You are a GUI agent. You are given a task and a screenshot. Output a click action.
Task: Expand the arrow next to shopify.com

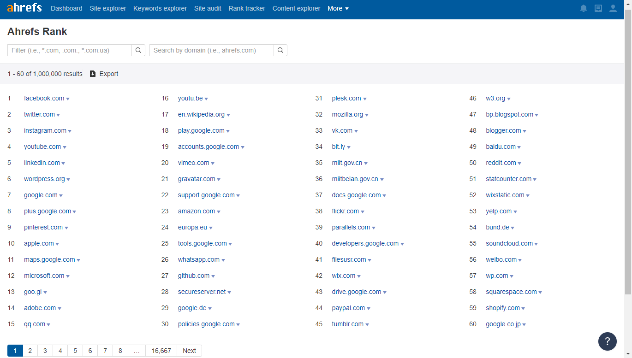(523, 309)
